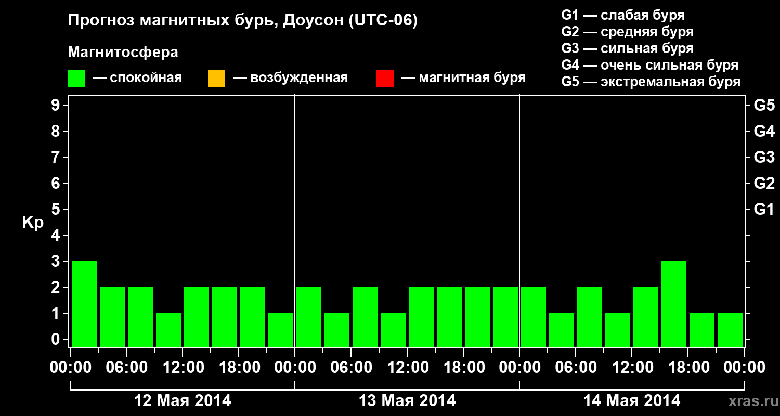
Task: Click the 'G1' label on the right axis
Action: tap(764, 209)
